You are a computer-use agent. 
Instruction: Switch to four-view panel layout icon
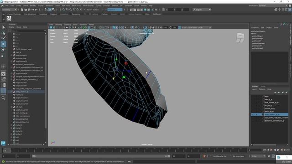tap(3, 67)
